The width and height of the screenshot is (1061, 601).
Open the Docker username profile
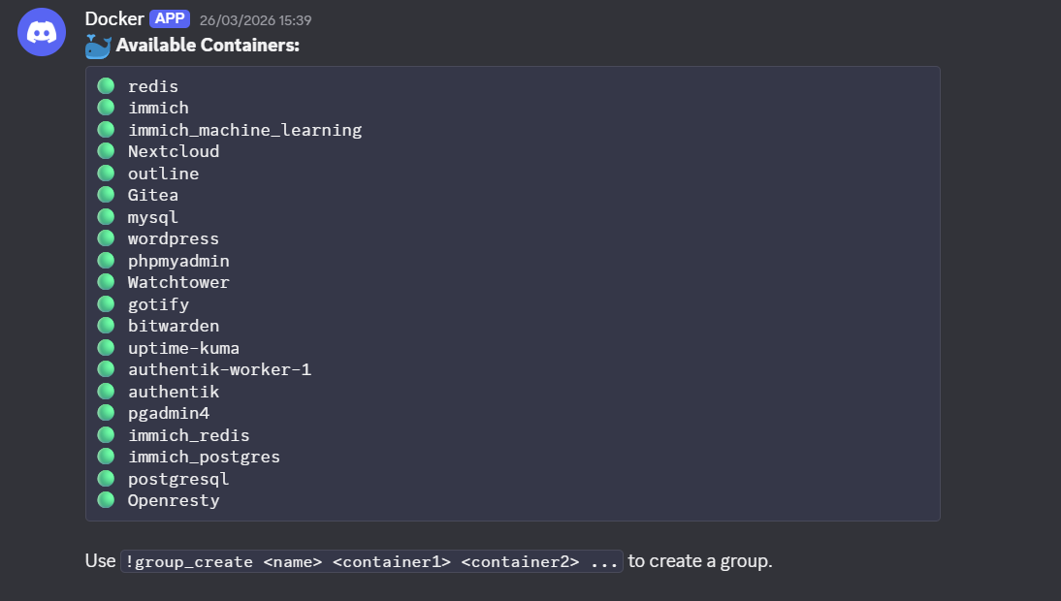(x=114, y=19)
